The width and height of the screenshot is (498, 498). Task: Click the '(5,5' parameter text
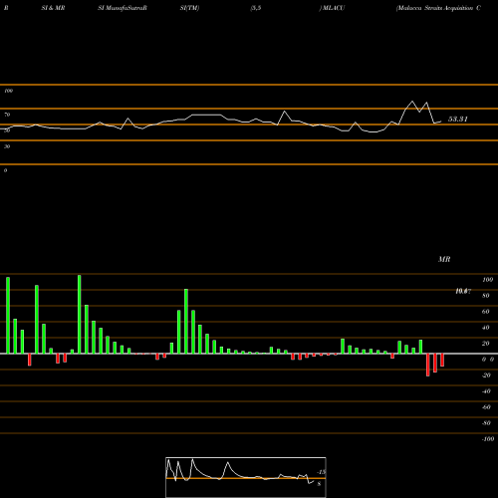[x=256, y=8]
